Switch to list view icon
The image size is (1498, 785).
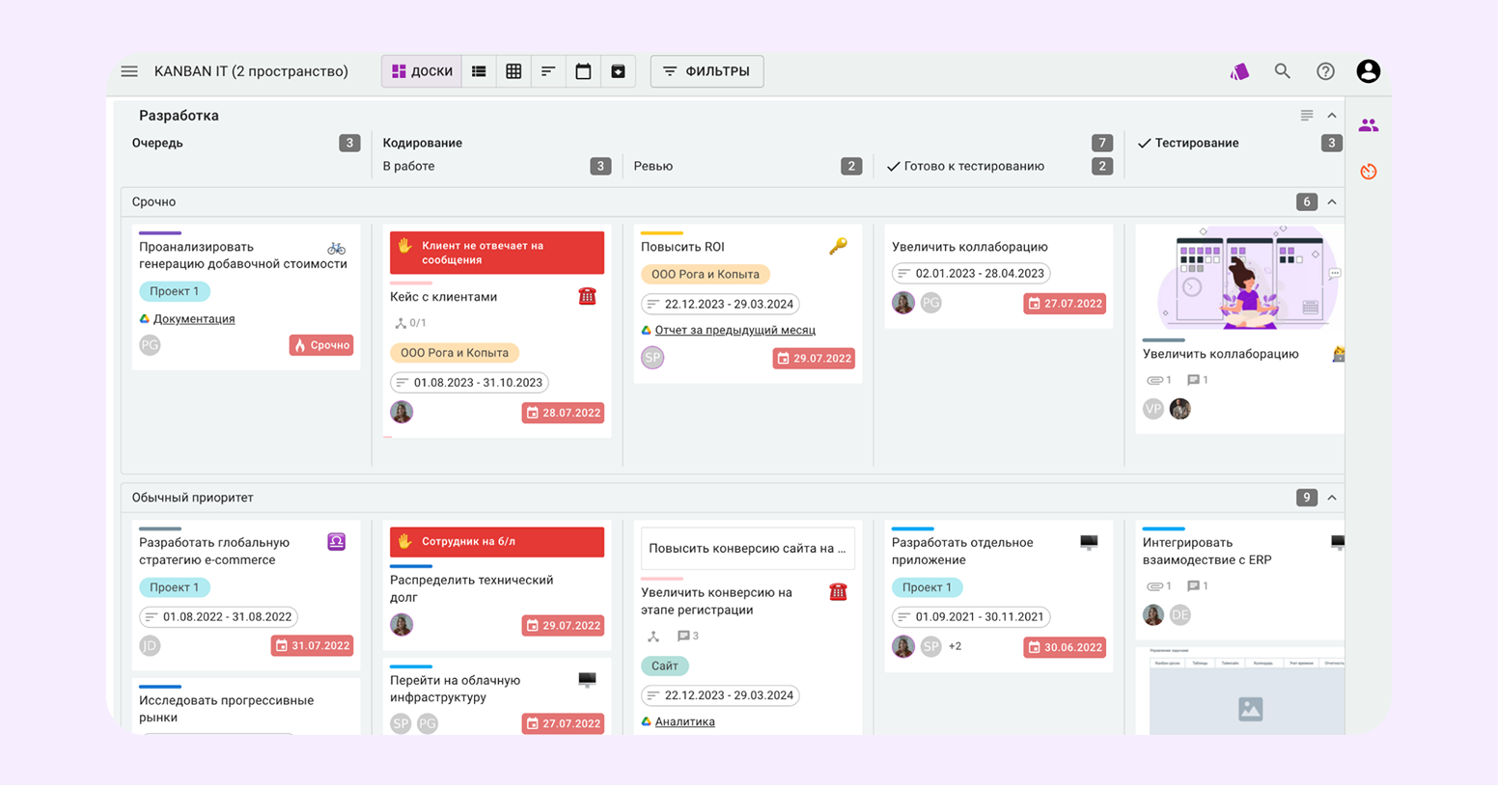tap(479, 71)
